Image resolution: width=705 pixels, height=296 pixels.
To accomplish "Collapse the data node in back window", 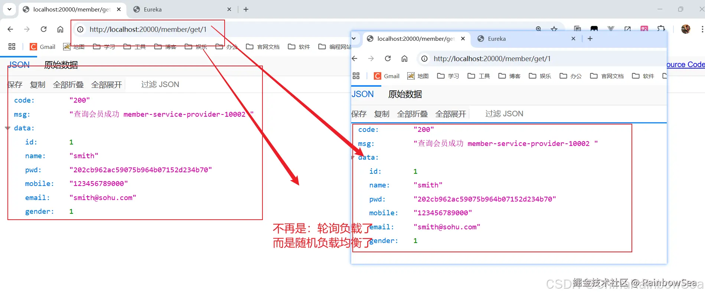I will [x=7, y=128].
